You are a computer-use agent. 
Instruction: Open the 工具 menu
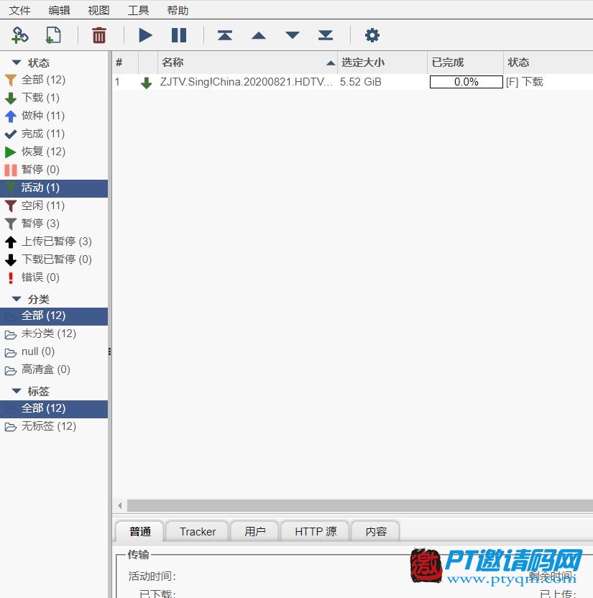point(138,10)
